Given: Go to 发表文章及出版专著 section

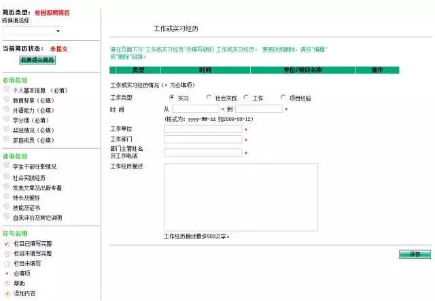Looking at the screenshot, I should (37, 188).
